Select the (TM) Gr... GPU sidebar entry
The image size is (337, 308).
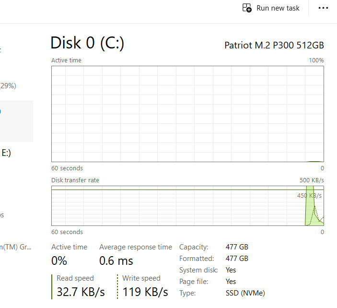(15, 247)
